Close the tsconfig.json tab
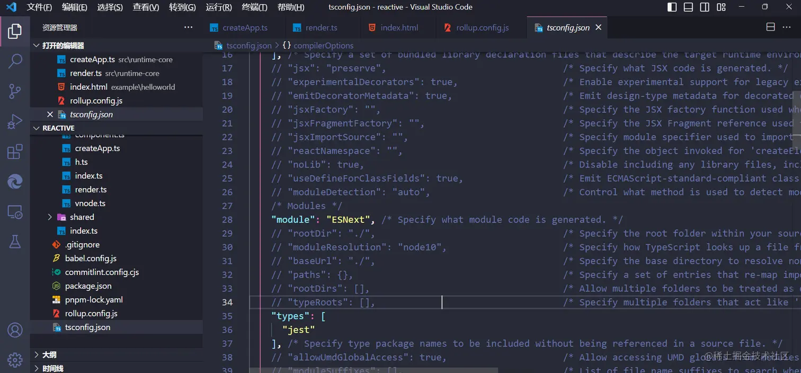 point(599,28)
